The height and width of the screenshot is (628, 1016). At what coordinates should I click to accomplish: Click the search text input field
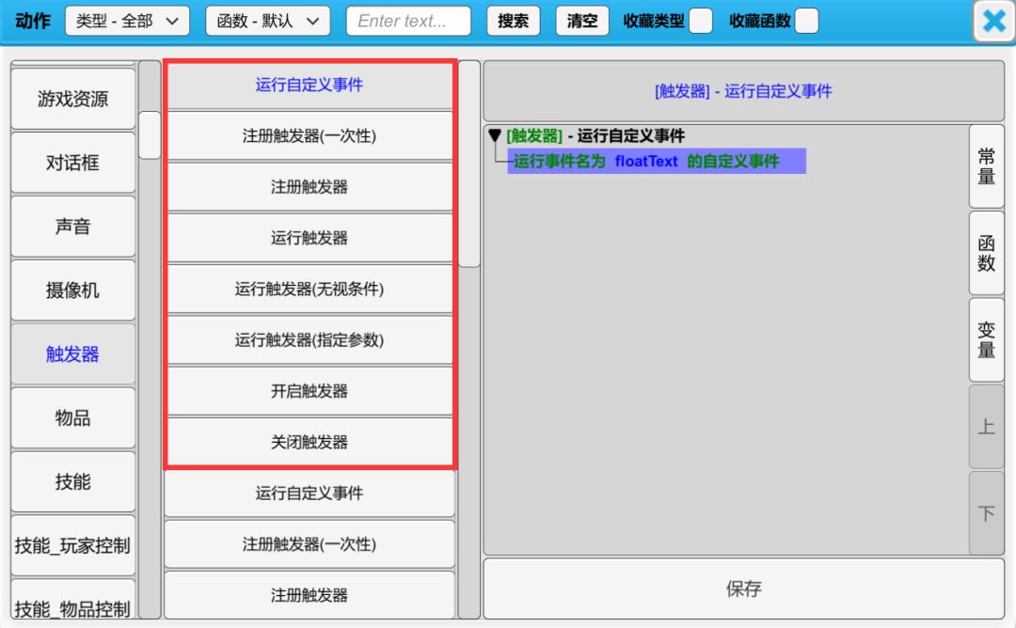408,22
